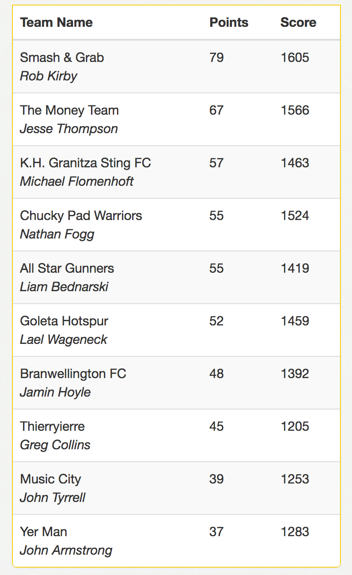Click the Thierryierre team name
This screenshot has width=352, height=575.
[x=53, y=427]
